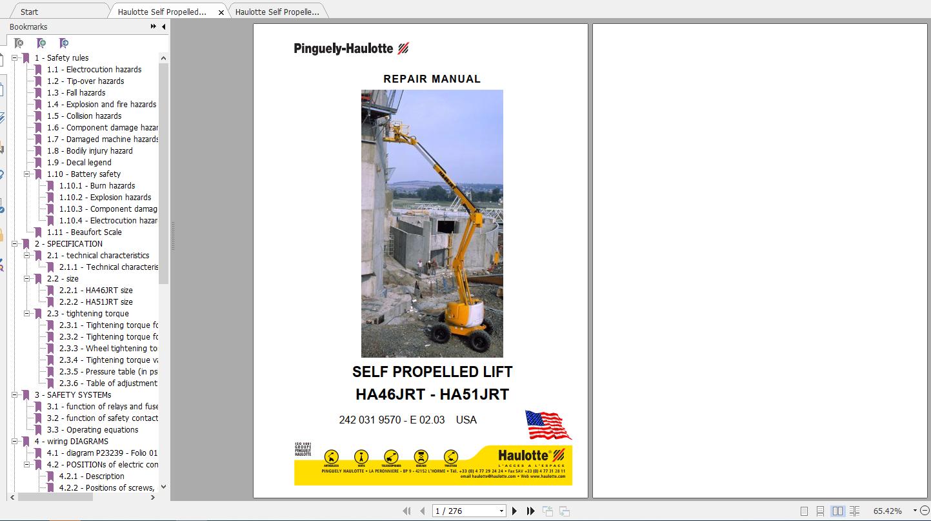Open single page layout view
931x521 pixels.
[804, 511]
